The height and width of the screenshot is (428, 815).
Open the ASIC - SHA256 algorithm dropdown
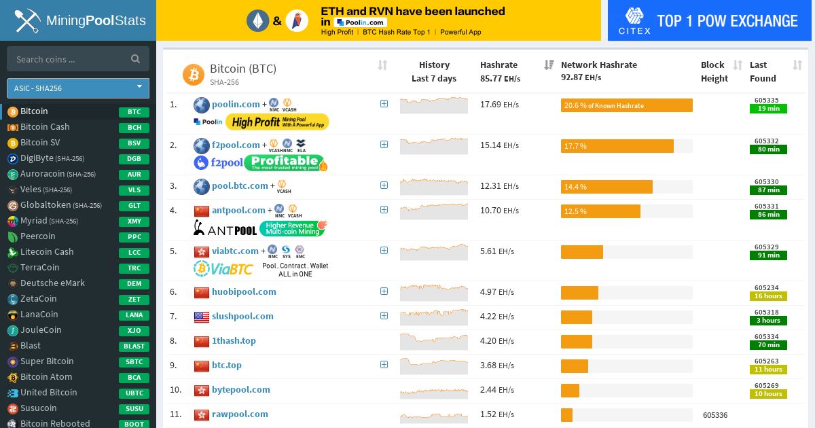(78, 88)
